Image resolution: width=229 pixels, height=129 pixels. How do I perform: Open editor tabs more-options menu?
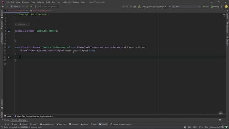point(224,11)
